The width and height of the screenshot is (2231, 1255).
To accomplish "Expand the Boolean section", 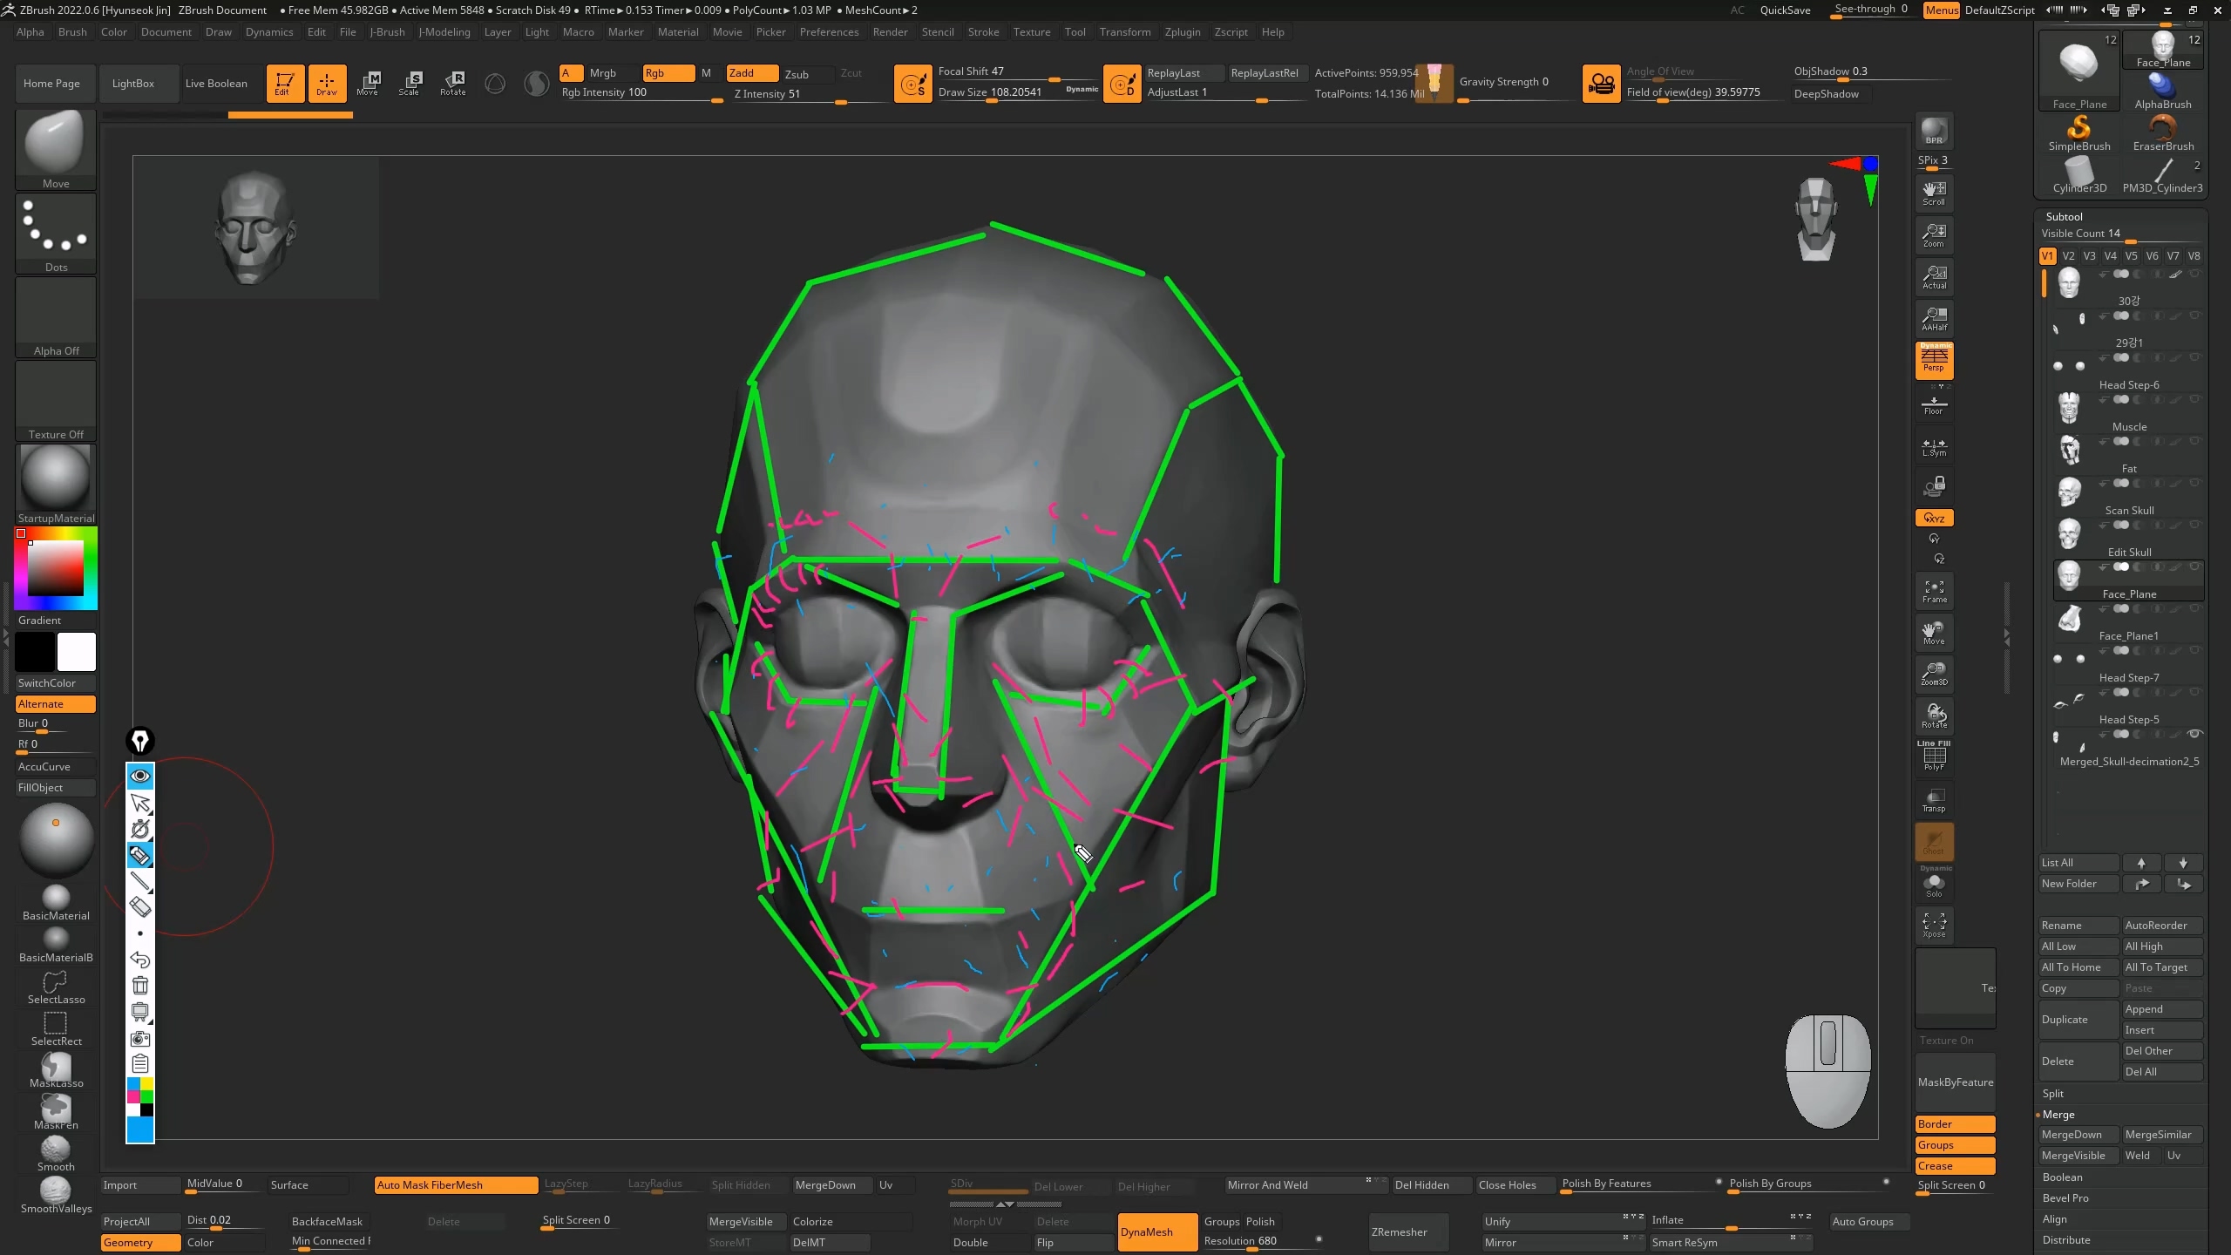I will click(x=2062, y=1177).
